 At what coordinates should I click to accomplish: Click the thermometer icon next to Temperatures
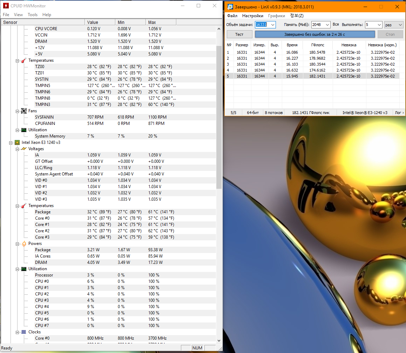point(23,60)
